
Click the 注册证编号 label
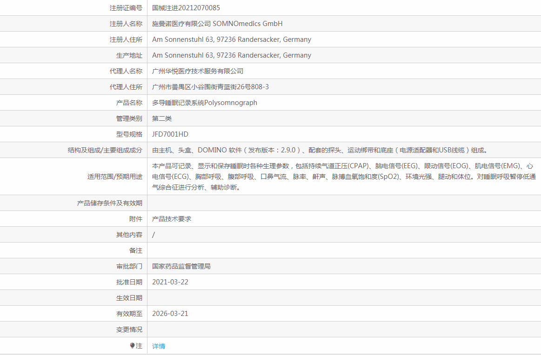click(x=126, y=8)
